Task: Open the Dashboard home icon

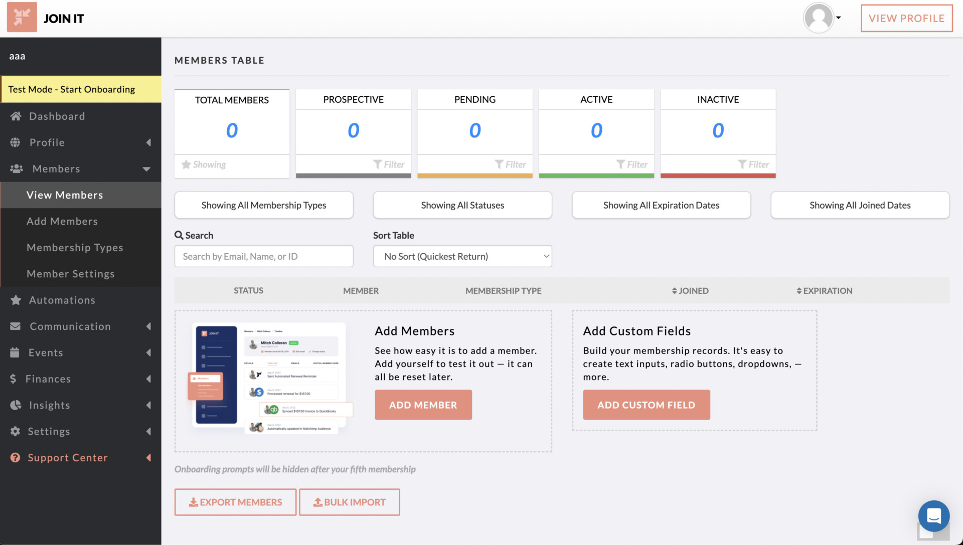Action: tap(16, 116)
